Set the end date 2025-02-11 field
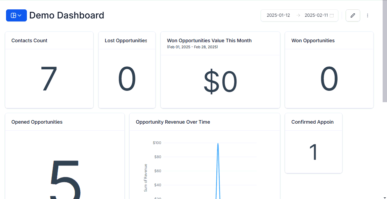 [x=316, y=15]
